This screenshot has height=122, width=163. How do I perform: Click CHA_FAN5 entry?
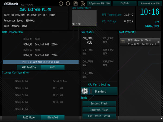[87, 75]
